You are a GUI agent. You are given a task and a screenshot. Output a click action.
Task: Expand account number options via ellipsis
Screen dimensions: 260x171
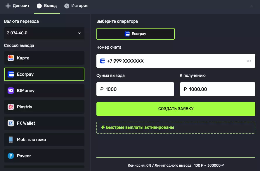[249, 61]
